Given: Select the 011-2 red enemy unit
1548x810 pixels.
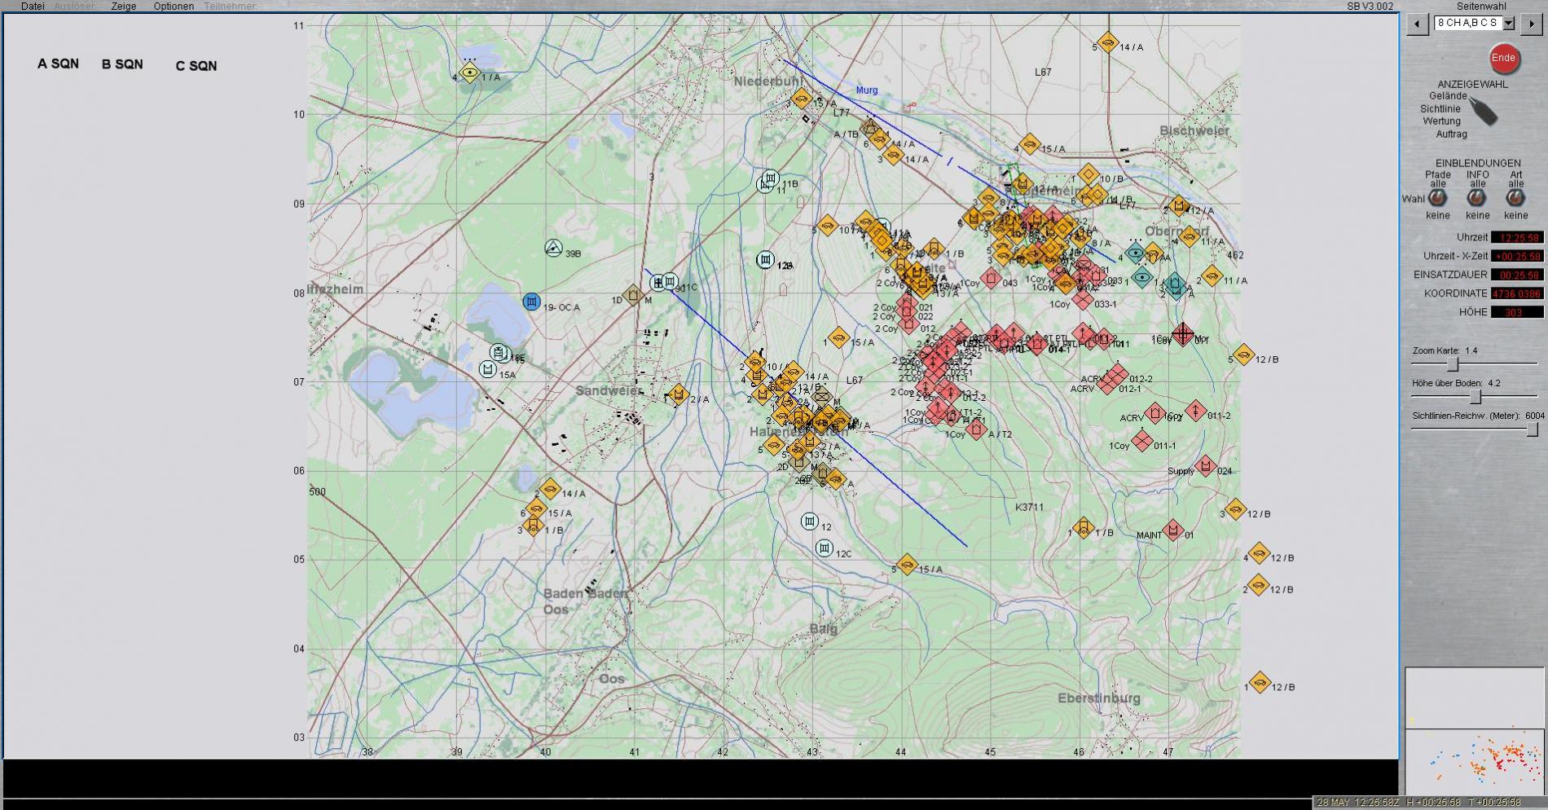Looking at the screenshot, I should point(1195,411).
